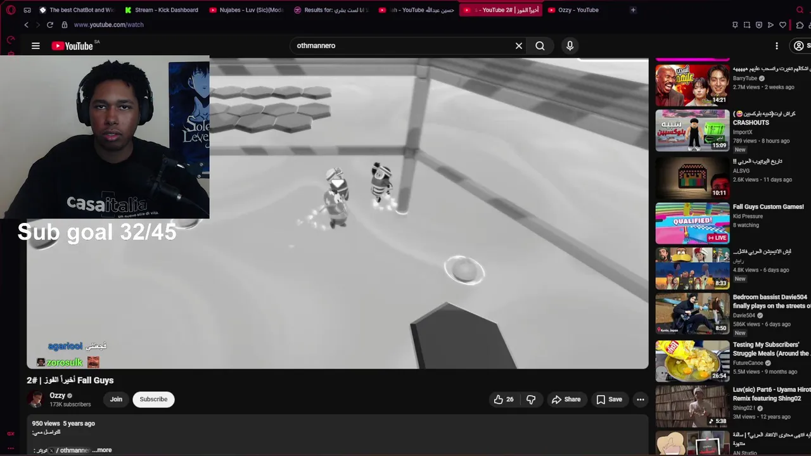The width and height of the screenshot is (811, 456).
Task: Click the Opera menu logo
Action: click(x=11, y=10)
